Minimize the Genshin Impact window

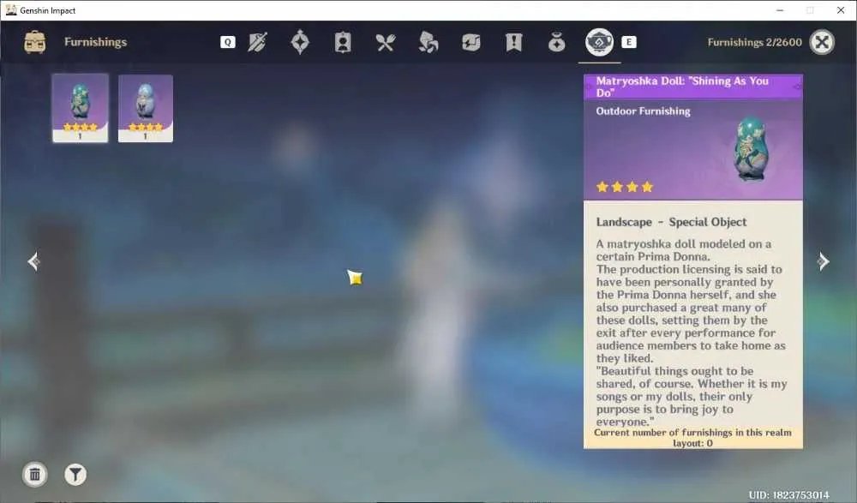pyautogui.click(x=780, y=10)
